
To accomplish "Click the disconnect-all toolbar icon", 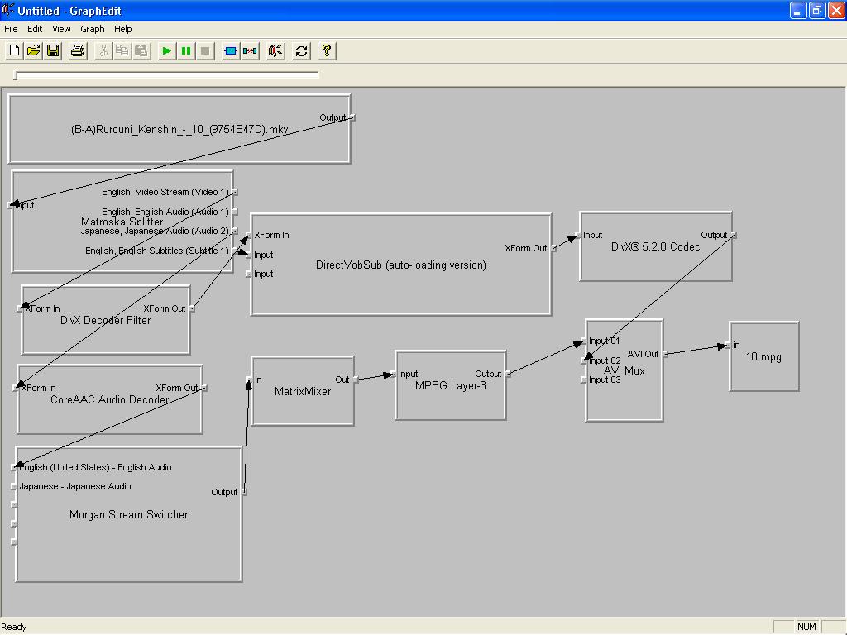I will [275, 50].
